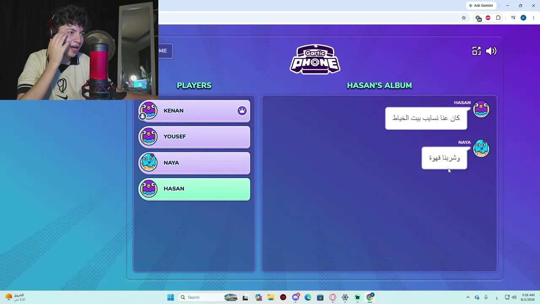Click Hasan's Arabic sentence bubble in the album
Viewport: 540px width, 304px height.
426,118
